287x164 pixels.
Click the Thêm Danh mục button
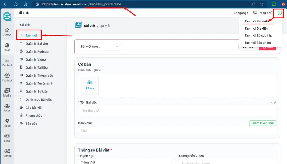pyautogui.click(x=262, y=123)
